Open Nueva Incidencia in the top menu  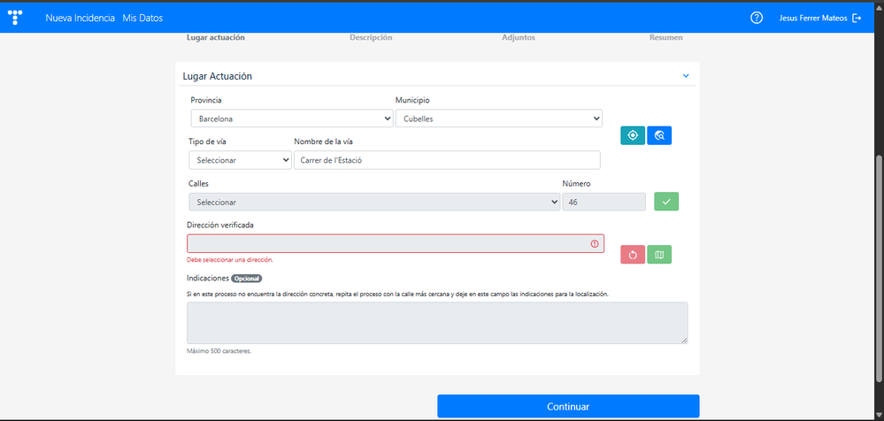tap(80, 18)
